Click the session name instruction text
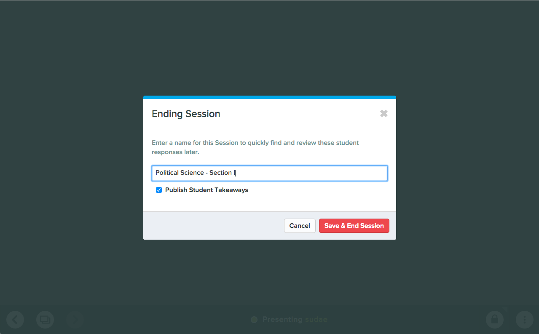 coord(255,147)
